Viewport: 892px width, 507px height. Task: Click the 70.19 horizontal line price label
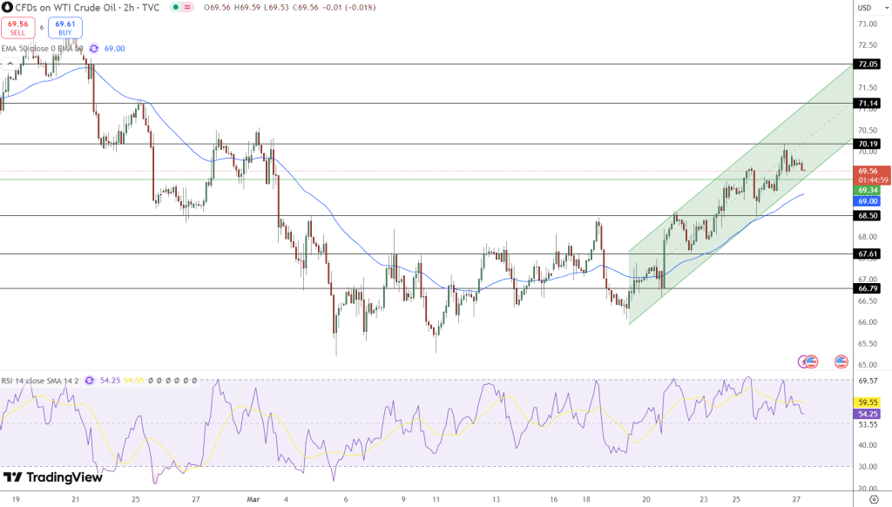(868, 144)
